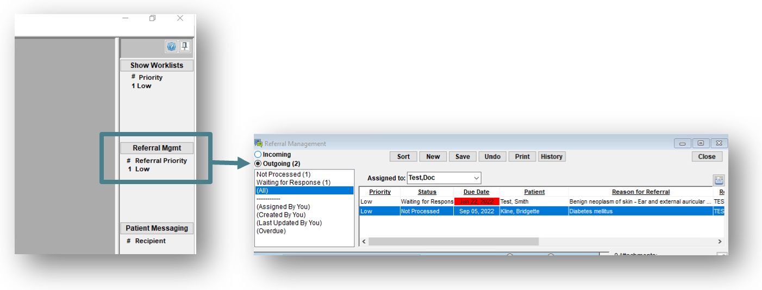Click the red Jun 22, 2022 due date cell
The height and width of the screenshot is (290, 762).
tap(477, 201)
